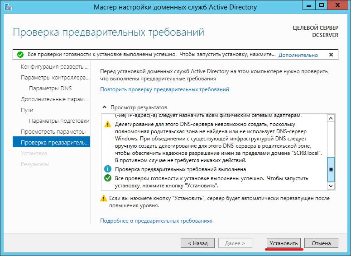Click yellow warning icon beside DNS delegation message

(108, 125)
